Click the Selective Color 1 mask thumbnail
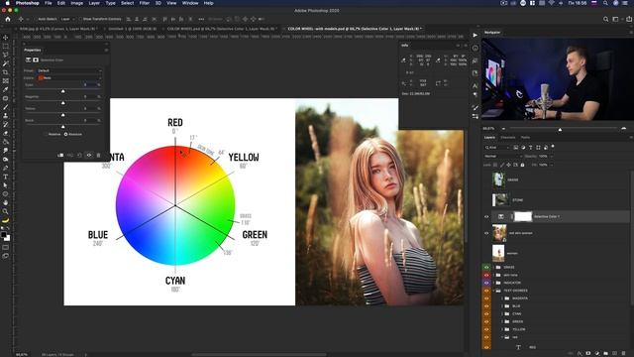Screen dimensions: 634x357 click(x=523, y=216)
